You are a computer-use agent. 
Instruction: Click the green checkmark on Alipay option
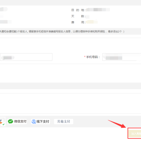[x=4, y=124]
